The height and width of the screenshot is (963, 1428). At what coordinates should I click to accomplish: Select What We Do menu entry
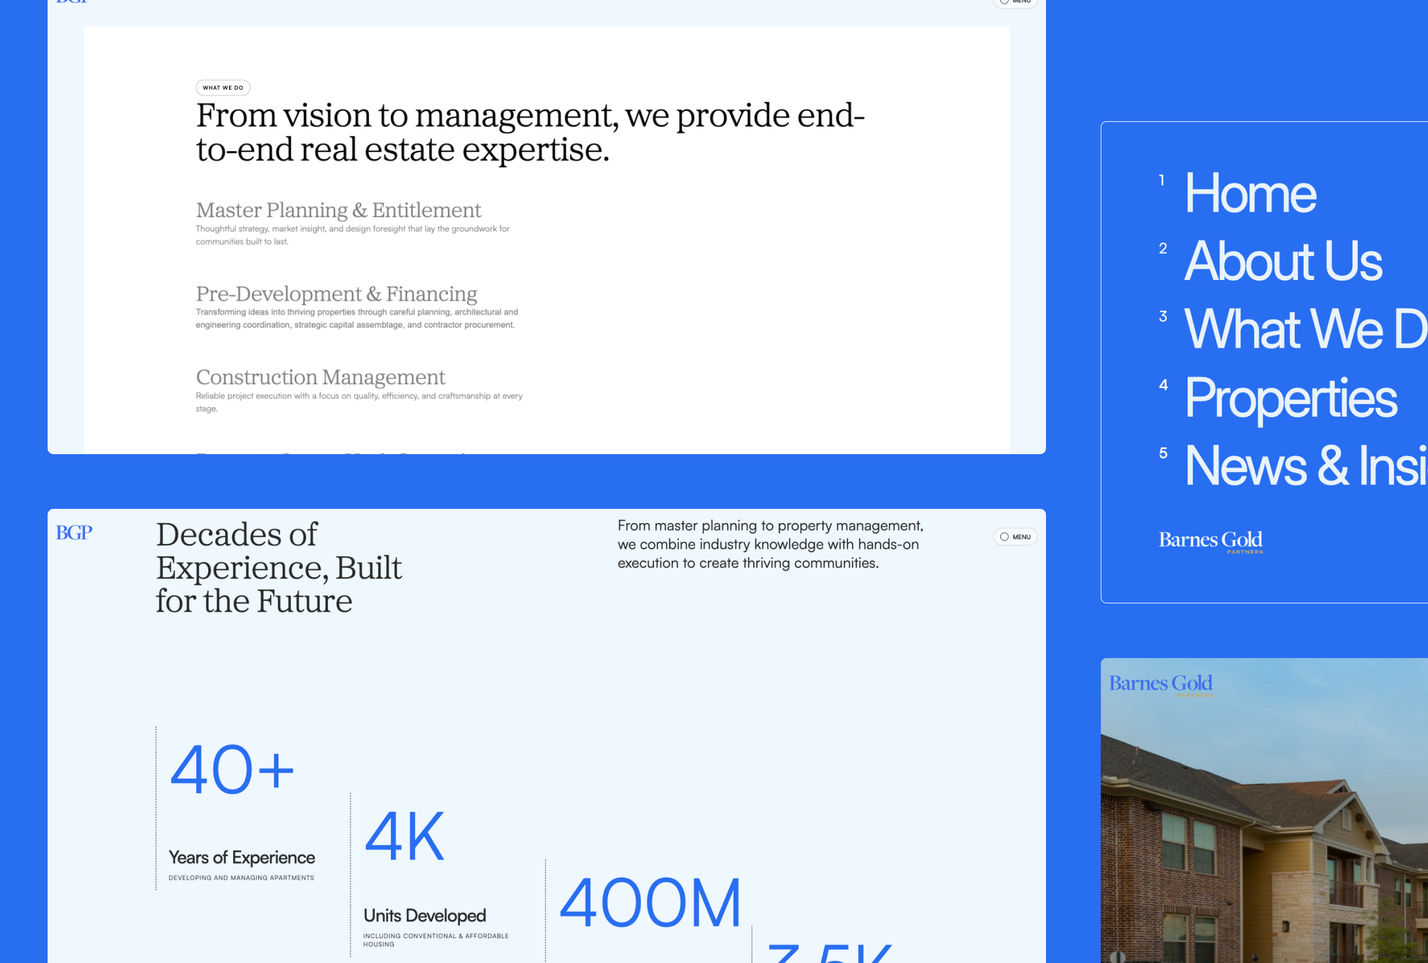click(x=1305, y=329)
